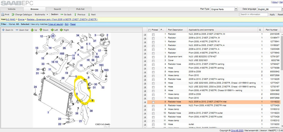Select callout 25 in diagram
The width and height of the screenshot is (283, 132).
click(53, 36)
